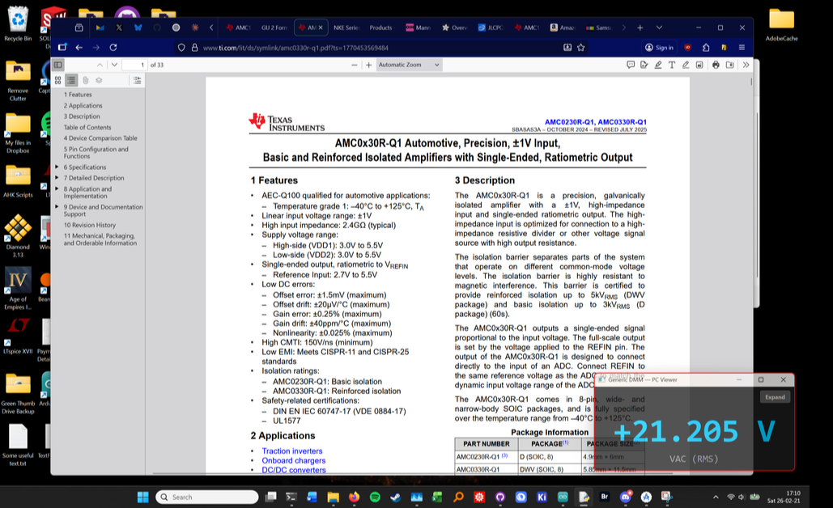Click the AMC0230R-Q1, AMC0330R-Q1 header link
This screenshot has width=833, height=508.
click(596, 122)
